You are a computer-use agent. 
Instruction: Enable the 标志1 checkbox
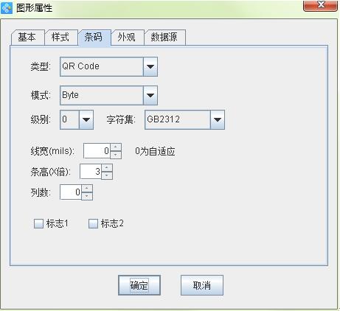pyautogui.click(x=38, y=224)
